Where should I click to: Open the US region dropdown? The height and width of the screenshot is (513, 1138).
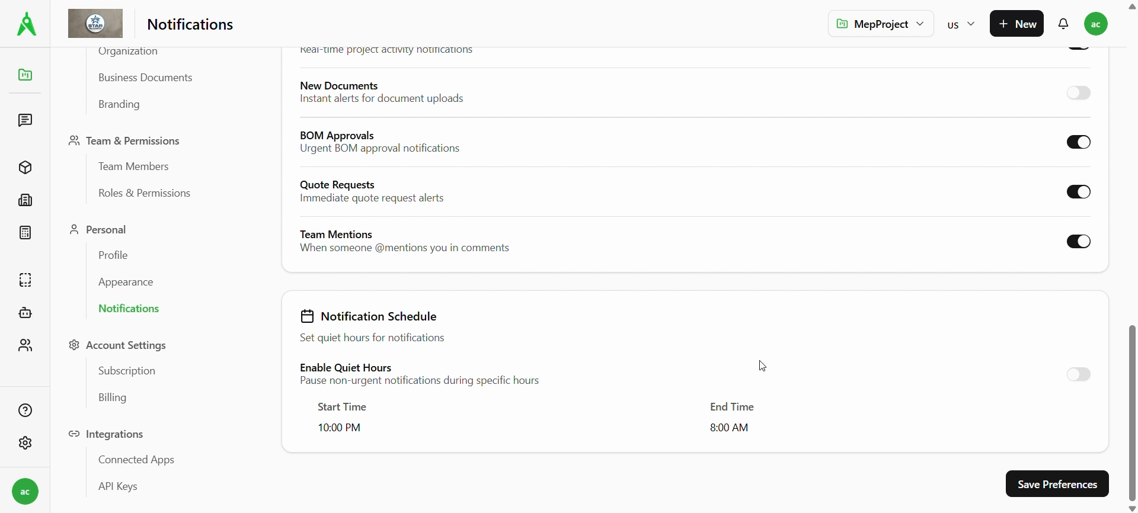[961, 24]
